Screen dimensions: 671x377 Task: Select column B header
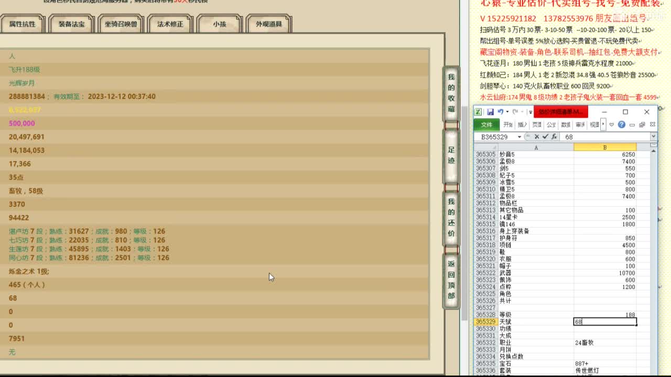(605, 148)
